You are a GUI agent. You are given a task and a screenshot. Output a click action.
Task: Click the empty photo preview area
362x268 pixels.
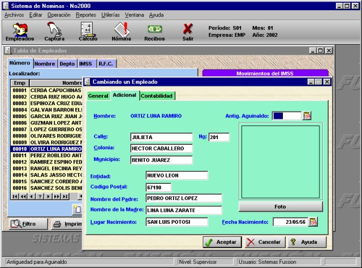pos(281,162)
